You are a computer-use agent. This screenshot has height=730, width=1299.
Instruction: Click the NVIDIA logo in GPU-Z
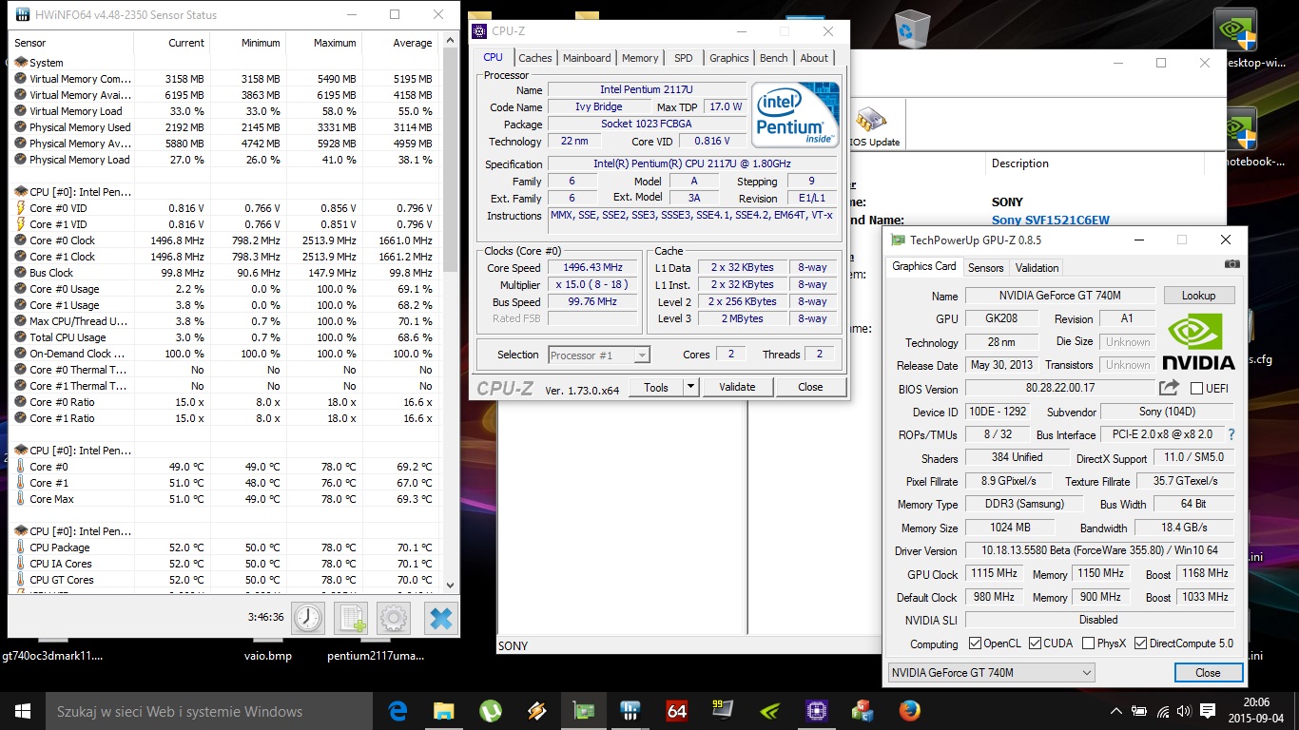(x=1198, y=343)
